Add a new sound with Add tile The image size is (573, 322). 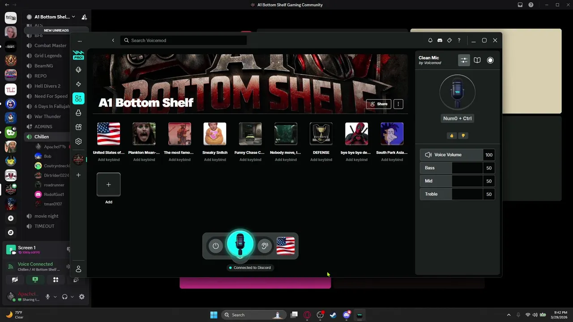tap(108, 184)
